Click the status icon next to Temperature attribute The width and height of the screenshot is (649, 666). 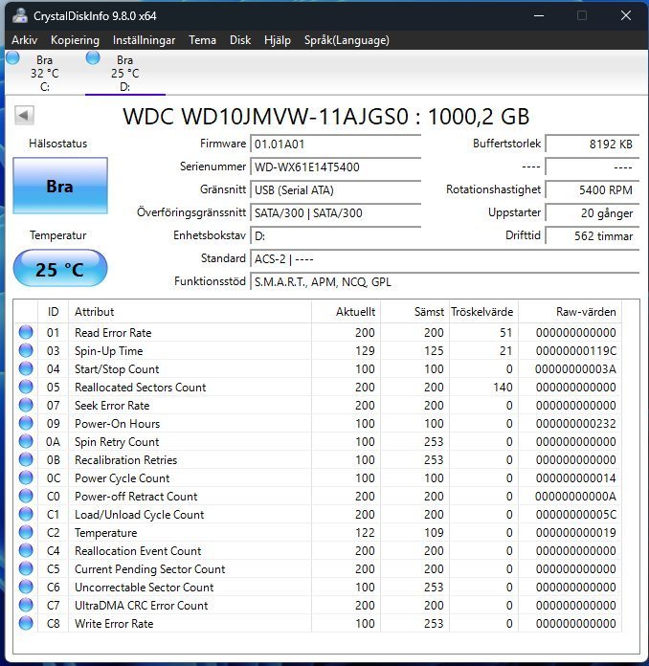click(25, 533)
